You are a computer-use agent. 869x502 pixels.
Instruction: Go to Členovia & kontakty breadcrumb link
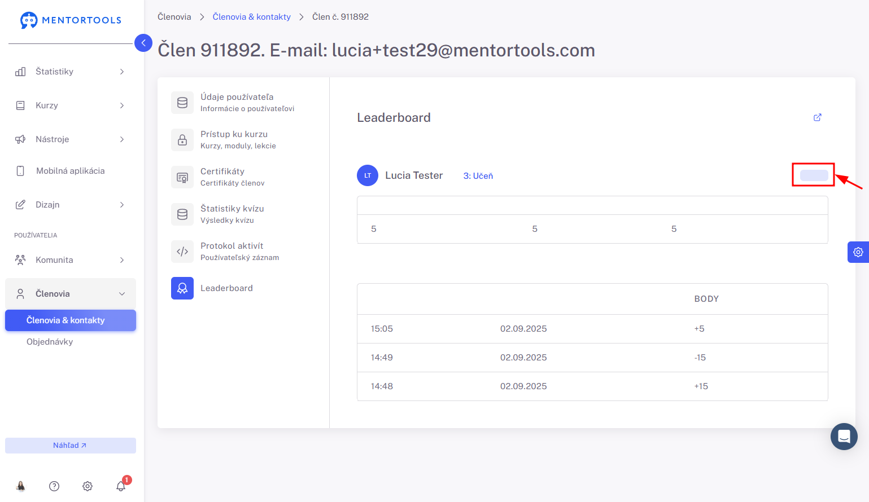pyautogui.click(x=251, y=17)
